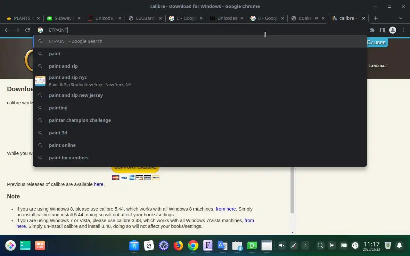Switch to Google Chrome in the dock
This screenshot has height=256, width=410.
[193, 245]
